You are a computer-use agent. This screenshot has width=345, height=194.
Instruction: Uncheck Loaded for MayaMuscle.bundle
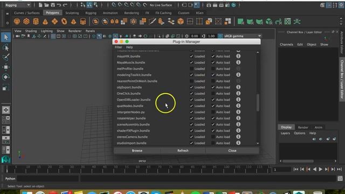coord(191,63)
